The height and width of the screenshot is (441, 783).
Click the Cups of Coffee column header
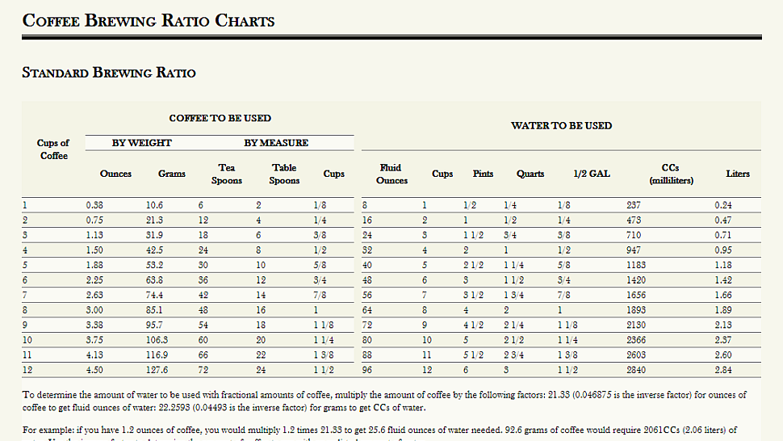coord(53,149)
